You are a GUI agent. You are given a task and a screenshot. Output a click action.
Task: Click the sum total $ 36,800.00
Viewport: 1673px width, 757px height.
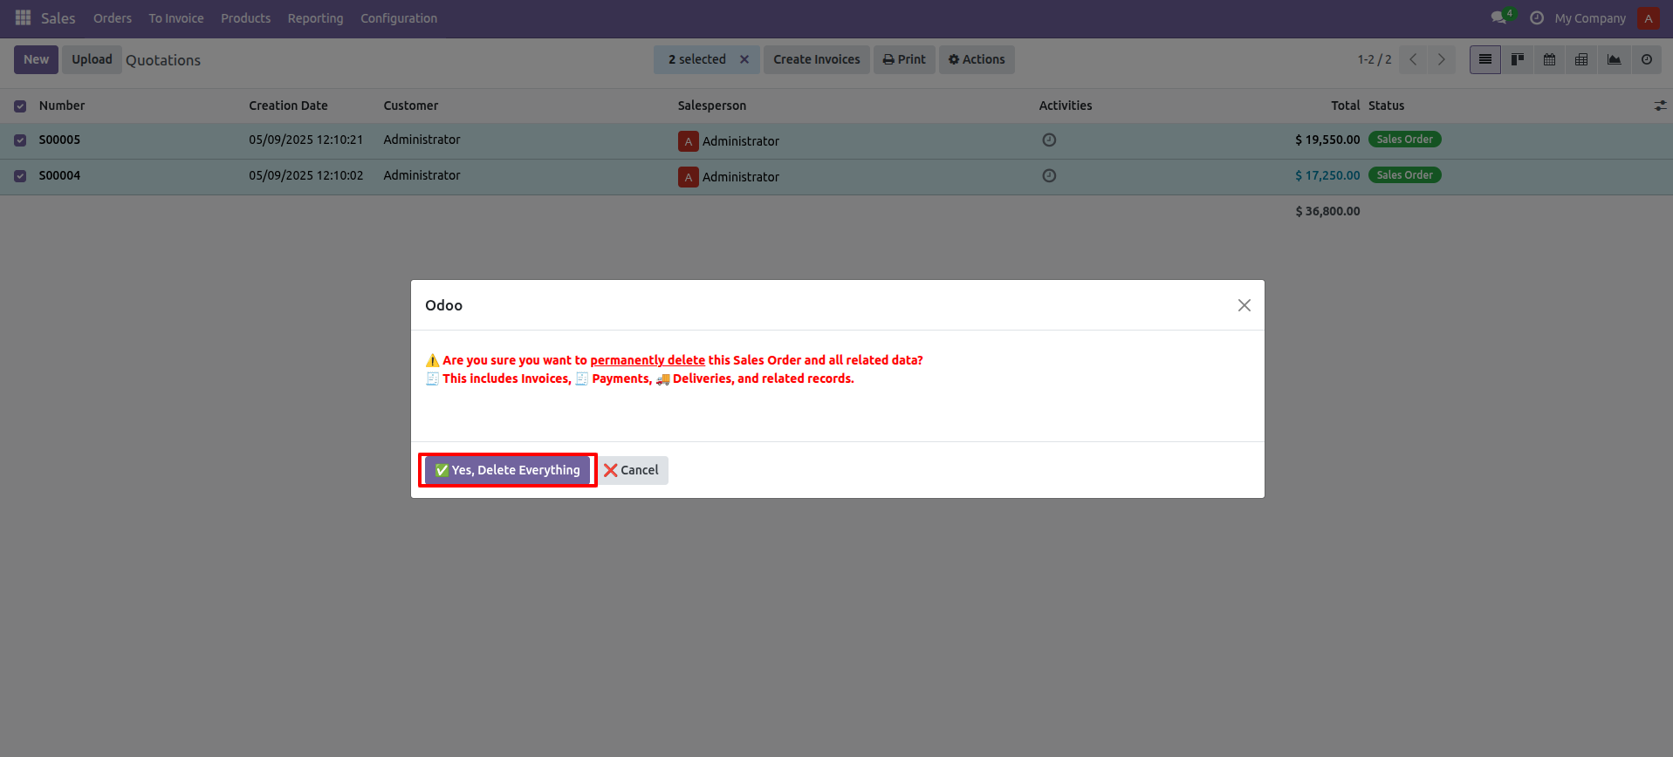1327,211
